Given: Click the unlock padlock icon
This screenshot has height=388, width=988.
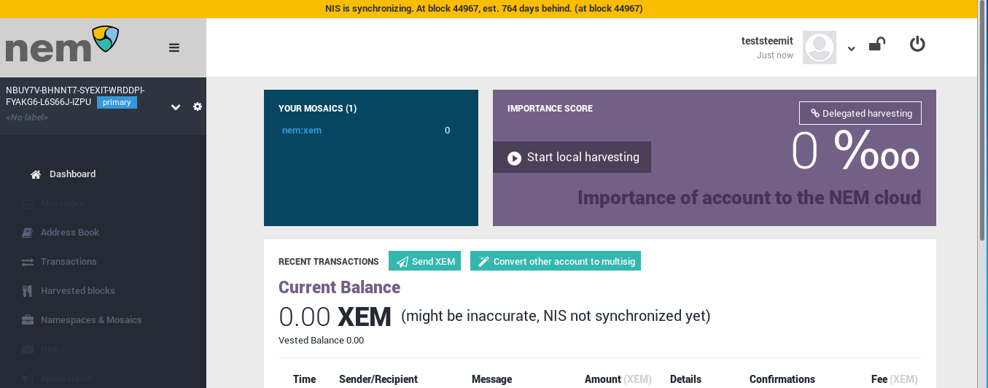Looking at the screenshot, I should [x=877, y=44].
